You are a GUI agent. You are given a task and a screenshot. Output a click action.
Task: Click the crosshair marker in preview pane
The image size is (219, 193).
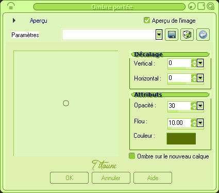click(x=66, y=103)
